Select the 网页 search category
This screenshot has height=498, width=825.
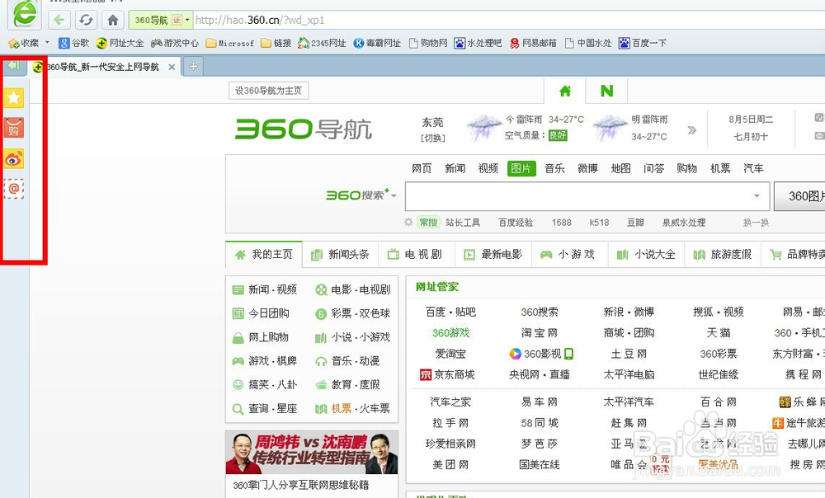422,168
